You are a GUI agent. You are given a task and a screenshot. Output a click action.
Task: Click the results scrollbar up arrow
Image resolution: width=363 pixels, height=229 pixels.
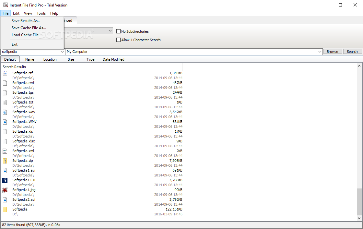tap(359, 66)
